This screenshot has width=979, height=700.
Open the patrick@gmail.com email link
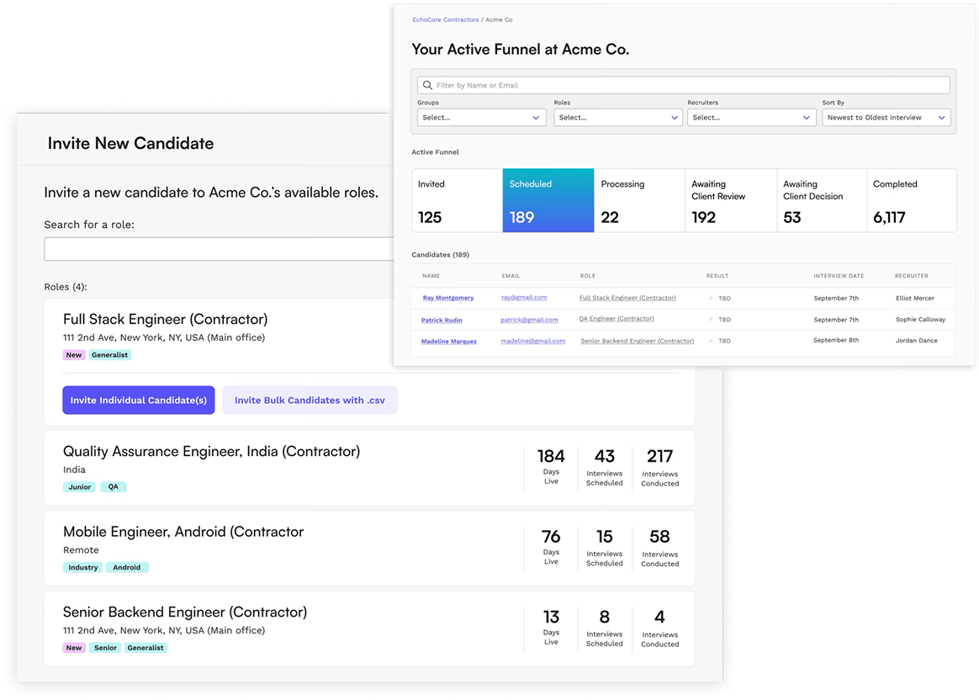(x=529, y=320)
